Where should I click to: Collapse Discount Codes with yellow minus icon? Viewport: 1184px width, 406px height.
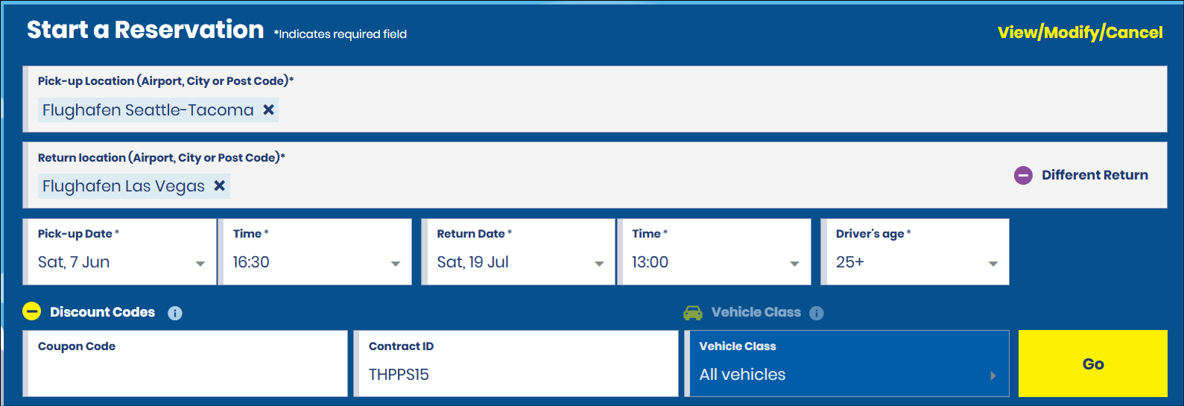31,312
